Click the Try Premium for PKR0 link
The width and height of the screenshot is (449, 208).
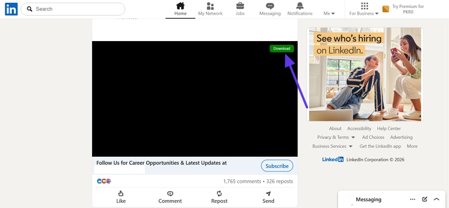click(408, 9)
